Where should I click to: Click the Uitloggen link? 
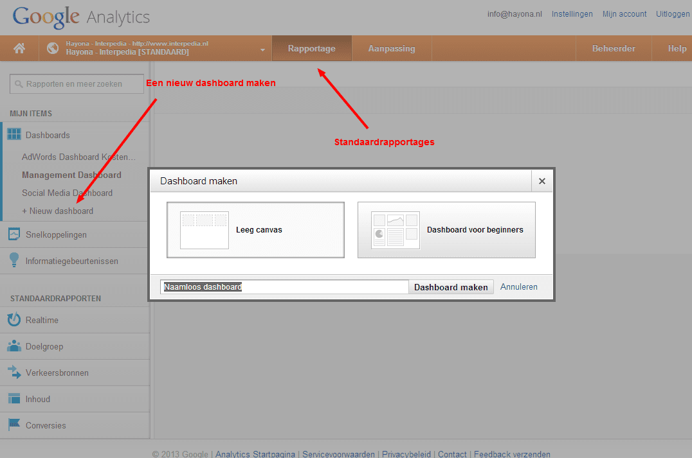(x=673, y=14)
